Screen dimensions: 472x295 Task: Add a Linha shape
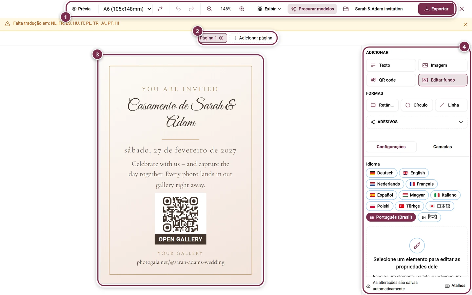451,105
